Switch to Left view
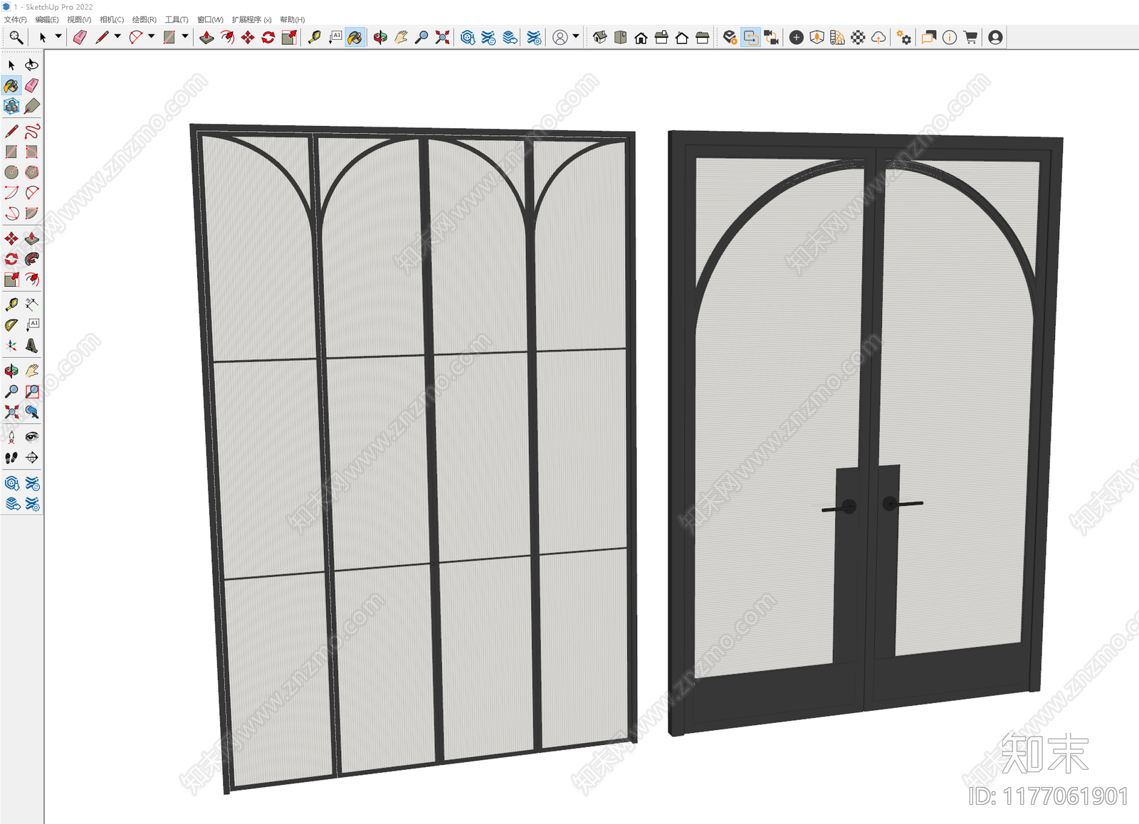Image resolution: width=1139 pixels, height=824 pixels. (702, 37)
